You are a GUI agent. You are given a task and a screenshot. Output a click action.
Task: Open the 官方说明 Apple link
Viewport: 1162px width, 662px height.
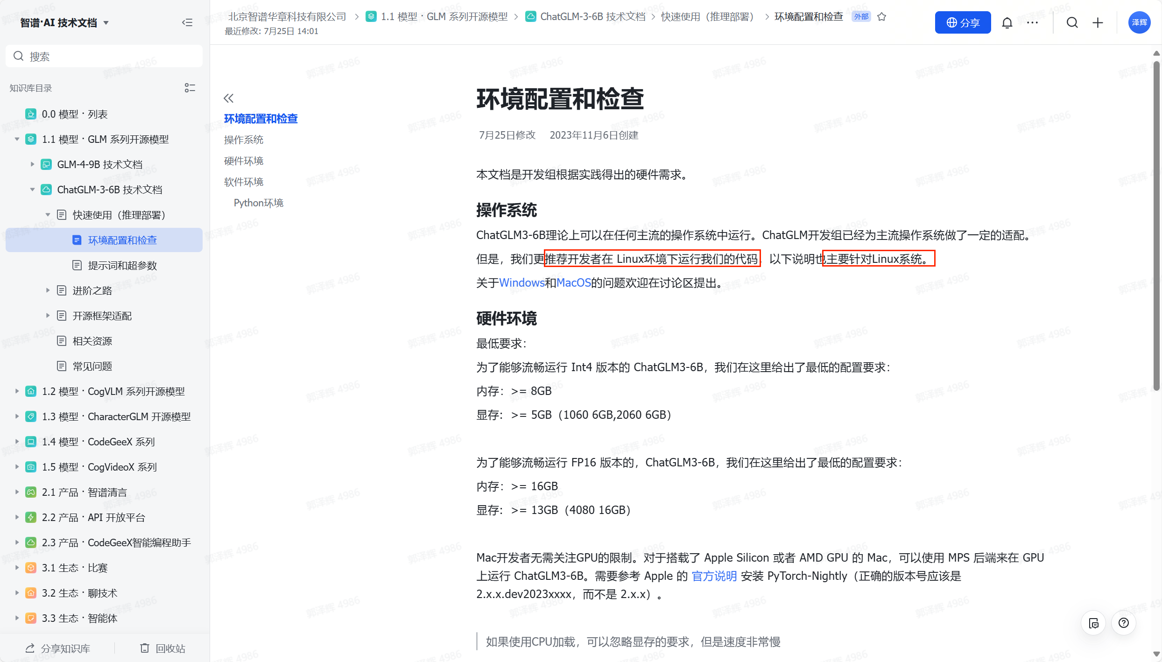[x=714, y=576]
